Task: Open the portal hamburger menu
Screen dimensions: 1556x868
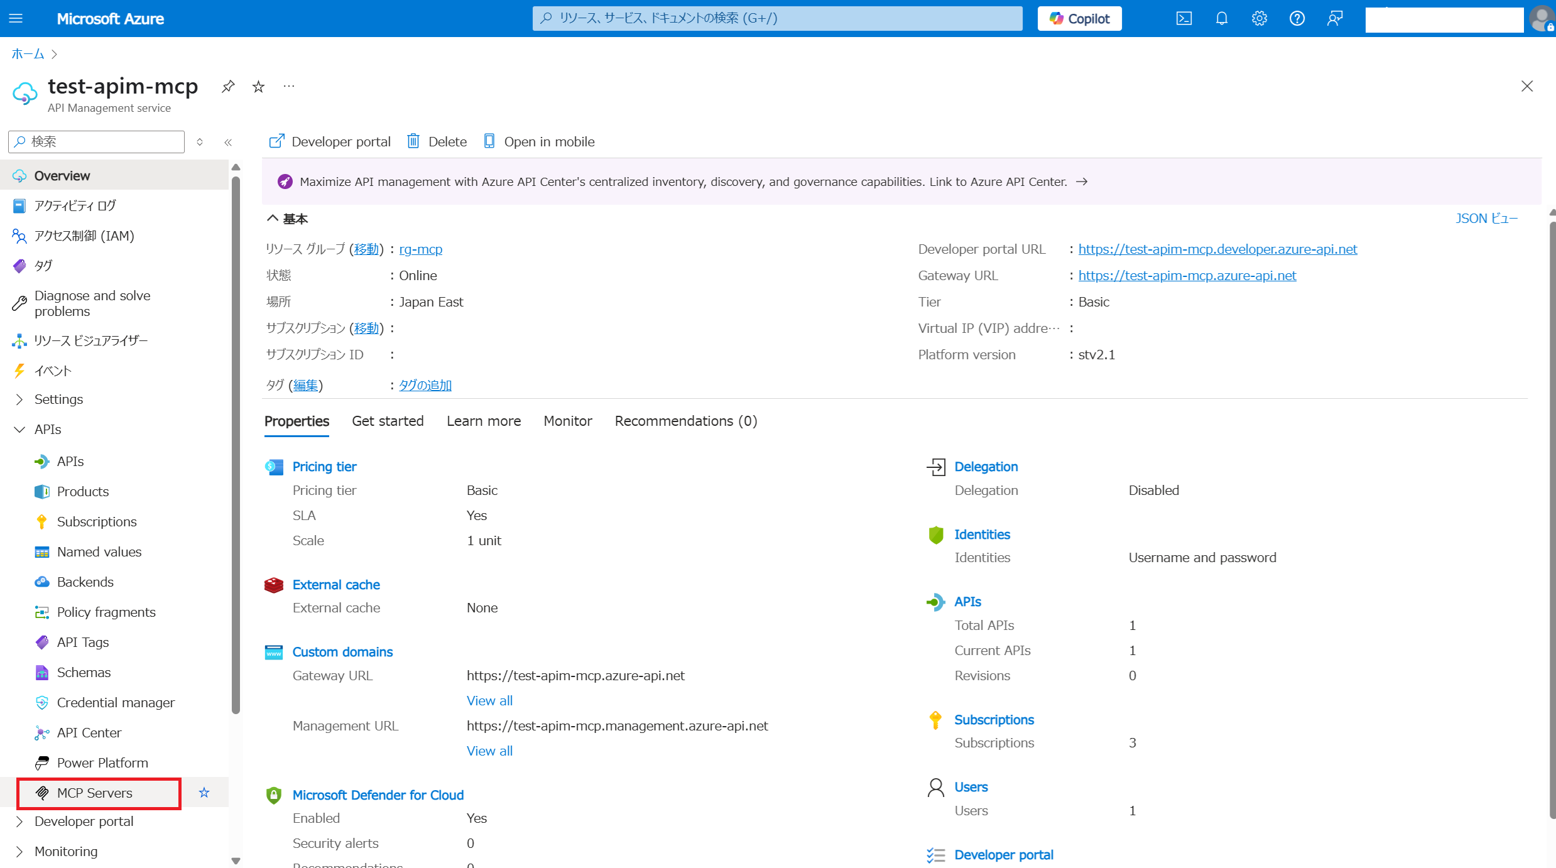Action: (16, 18)
